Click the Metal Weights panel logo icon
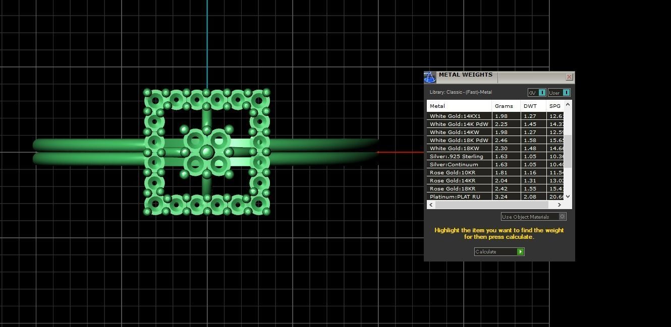Image resolution: width=671 pixels, height=327 pixels. coord(429,77)
